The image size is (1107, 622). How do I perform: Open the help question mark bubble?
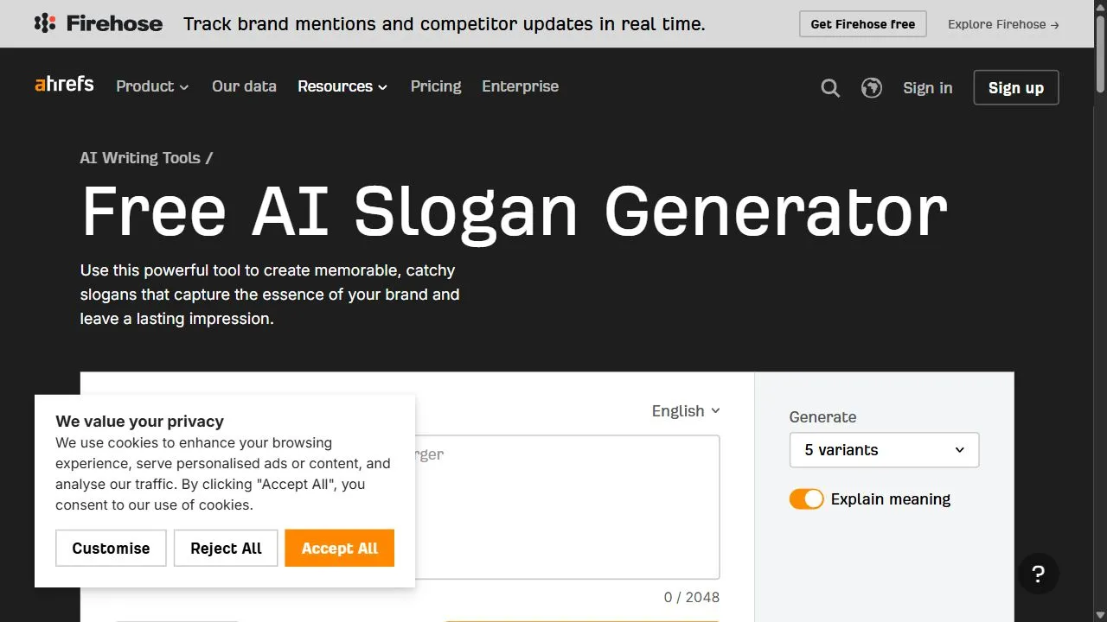(x=1039, y=574)
